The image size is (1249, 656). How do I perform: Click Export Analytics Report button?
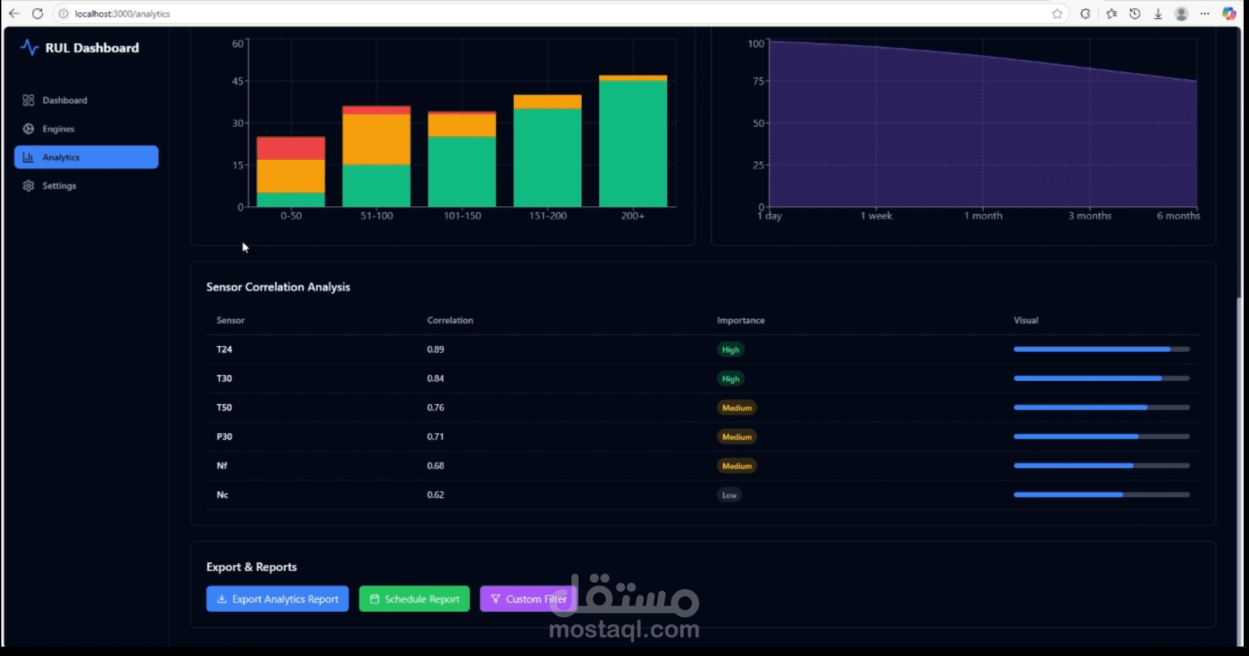(277, 599)
